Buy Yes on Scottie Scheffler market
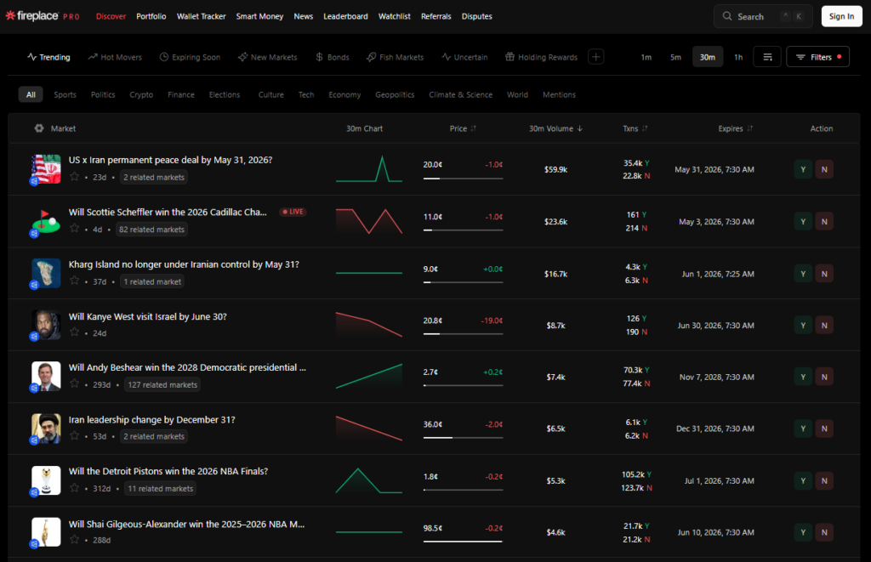Image resolution: width=871 pixels, height=562 pixels. (803, 222)
